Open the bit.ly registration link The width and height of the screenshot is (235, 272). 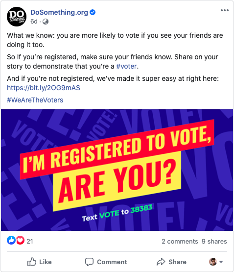pyautogui.click(x=44, y=88)
